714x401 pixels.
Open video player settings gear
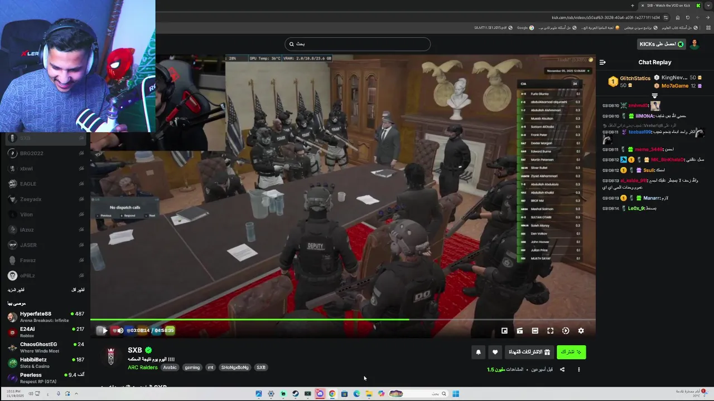coord(581,331)
